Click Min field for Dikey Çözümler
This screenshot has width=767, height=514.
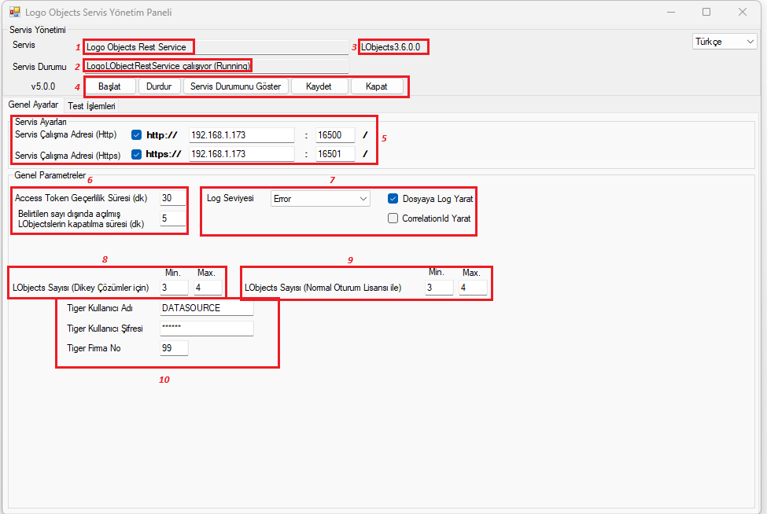coord(174,288)
